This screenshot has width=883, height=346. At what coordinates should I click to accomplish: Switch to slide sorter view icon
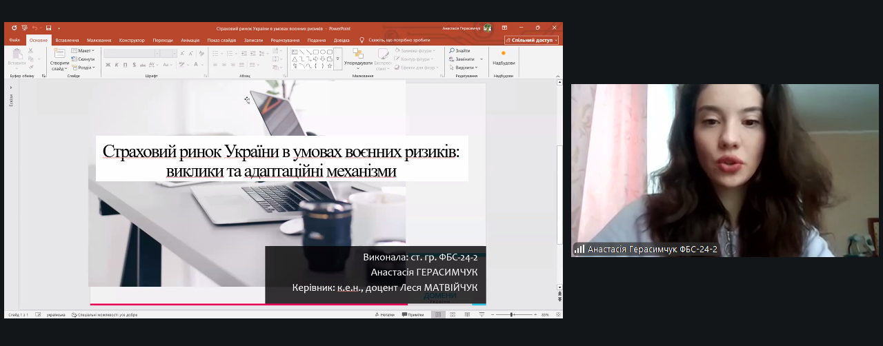(x=453, y=314)
